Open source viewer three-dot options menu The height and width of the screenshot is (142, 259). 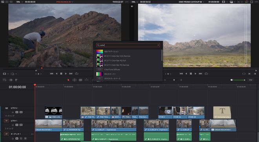pos(127,2)
